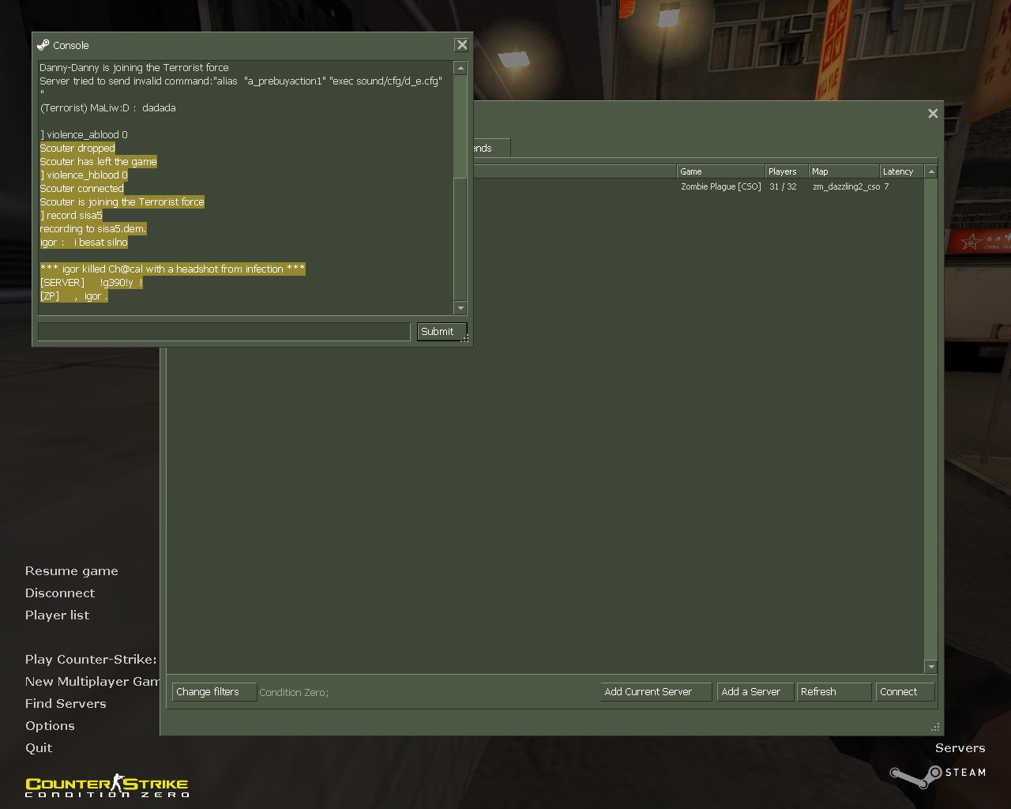Sort server list by Latency column
This screenshot has width=1011, height=809.
point(900,171)
